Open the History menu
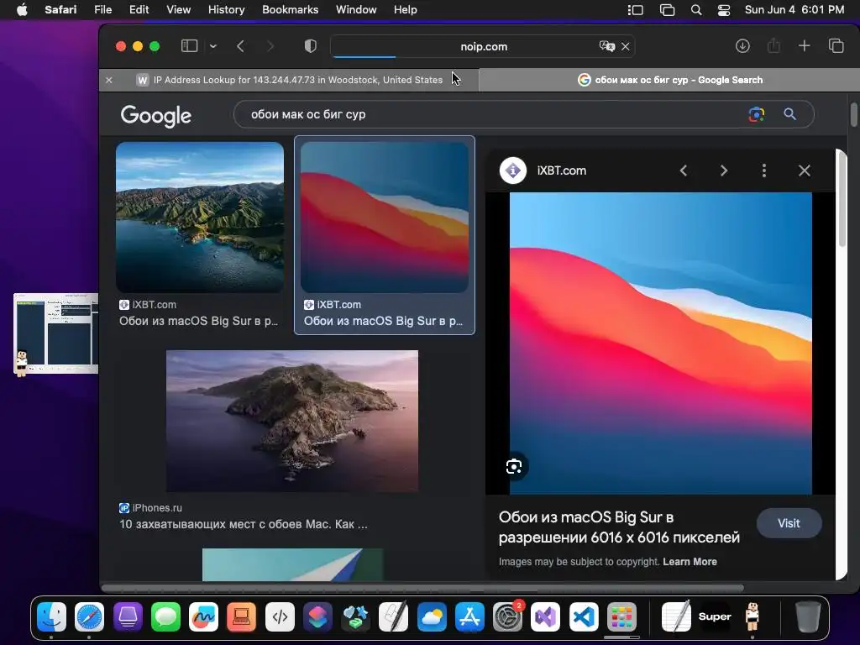Image resolution: width=860 pixels, height=645 pixels. [x=226, y=10]
